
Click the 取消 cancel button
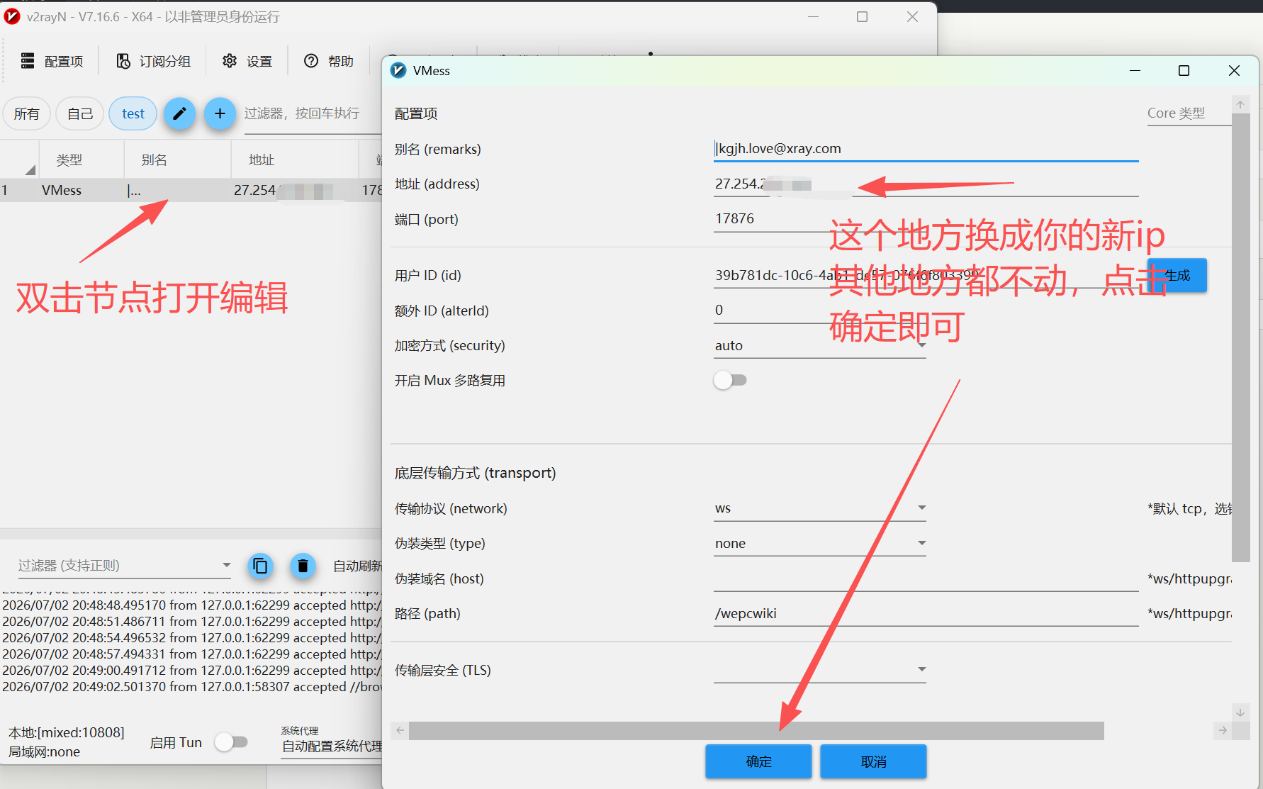873,761
